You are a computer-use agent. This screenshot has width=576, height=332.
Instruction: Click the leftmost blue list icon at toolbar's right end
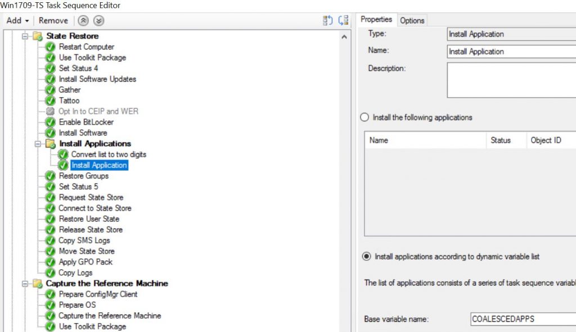(328, 19)
